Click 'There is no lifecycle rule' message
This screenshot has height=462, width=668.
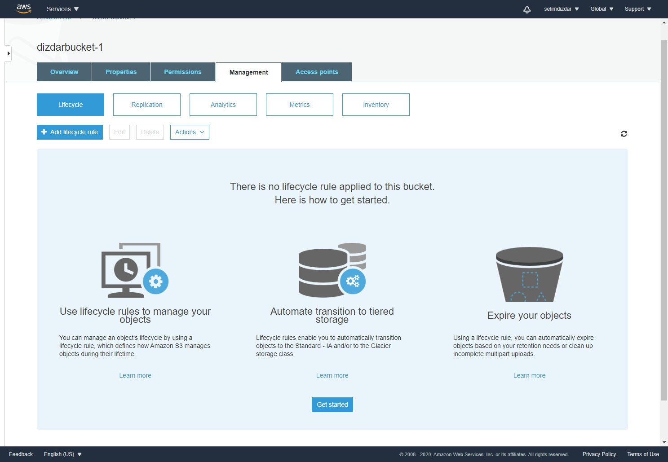point(332,187)
